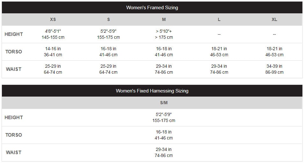Viewport: 304px width, 163px height.
Task: Click WAIST row label in framed table
Action: (x=14, y=69)
